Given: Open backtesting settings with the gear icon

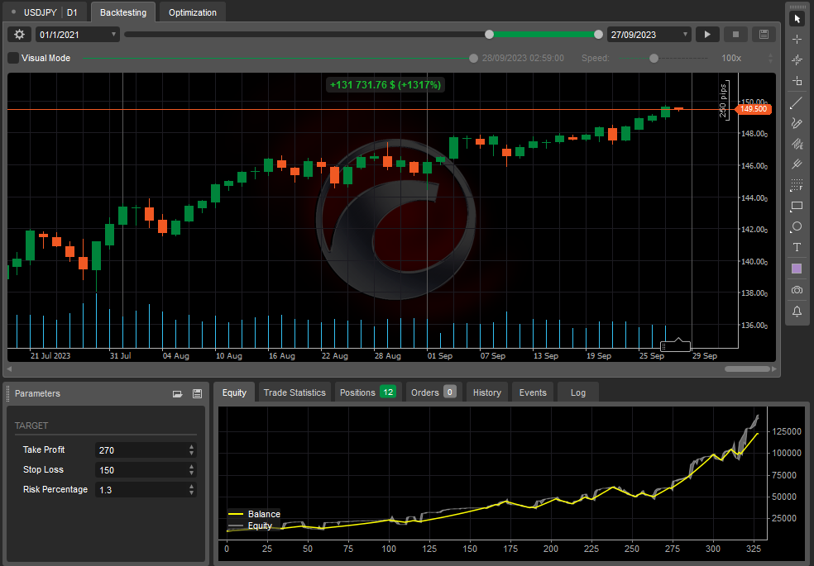Looking at the screenshot, I should 18,34.
